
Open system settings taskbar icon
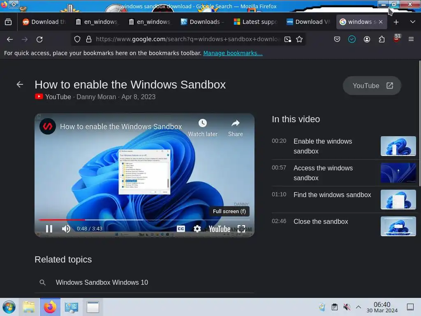click(72, 307)
